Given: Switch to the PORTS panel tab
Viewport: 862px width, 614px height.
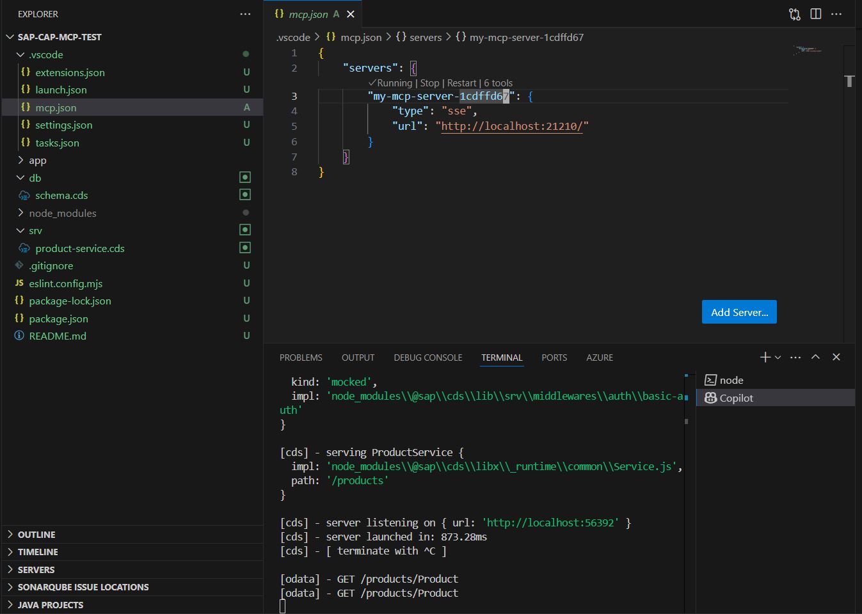Looking at the screenshot, I should point(554,358).
